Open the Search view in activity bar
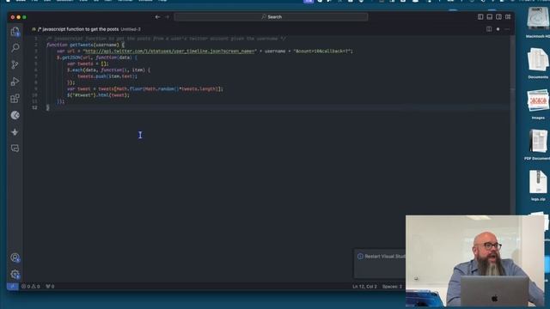Screen dimensions: 550x309 [15, 48]
